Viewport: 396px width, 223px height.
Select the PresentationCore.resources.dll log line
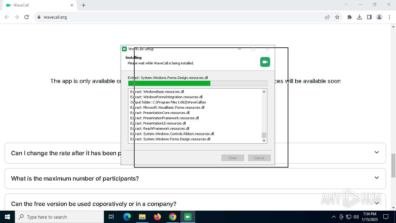point(160,113)
